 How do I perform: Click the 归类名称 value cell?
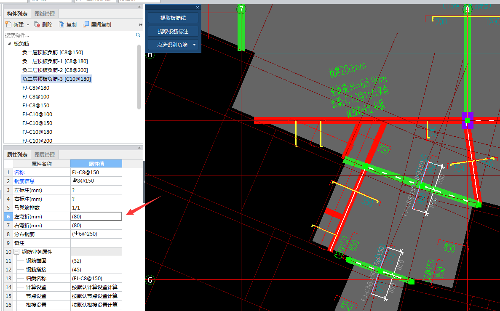[96, 278]
